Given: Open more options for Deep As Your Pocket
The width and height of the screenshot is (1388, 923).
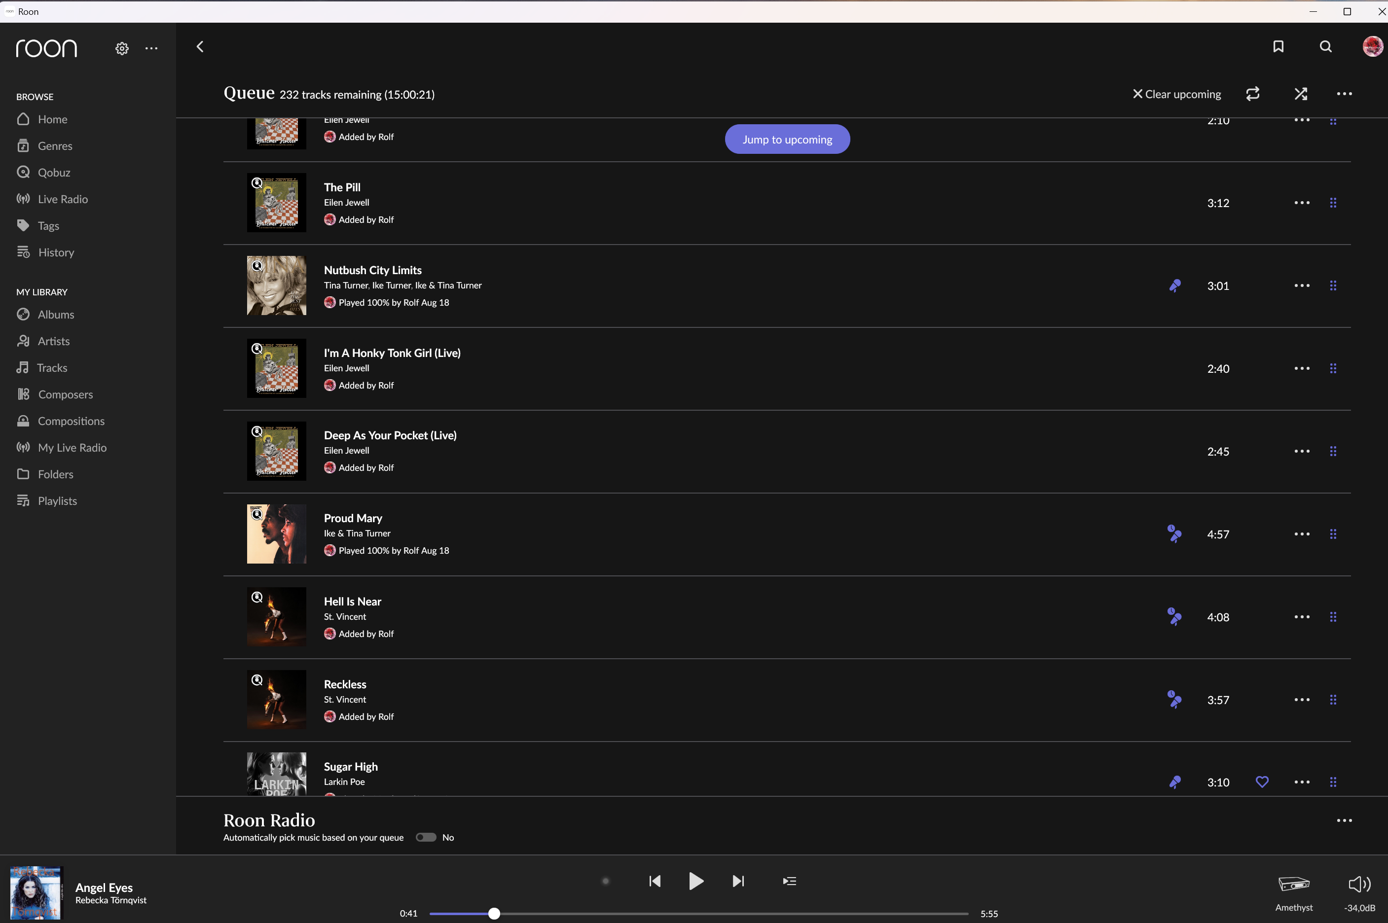Looking at the screenshot, I should point(1302,452).
